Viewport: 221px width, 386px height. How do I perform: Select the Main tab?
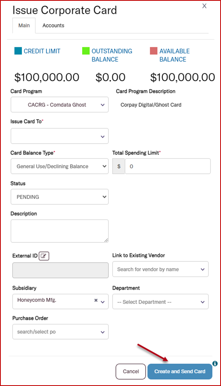(x=24, y=25)
